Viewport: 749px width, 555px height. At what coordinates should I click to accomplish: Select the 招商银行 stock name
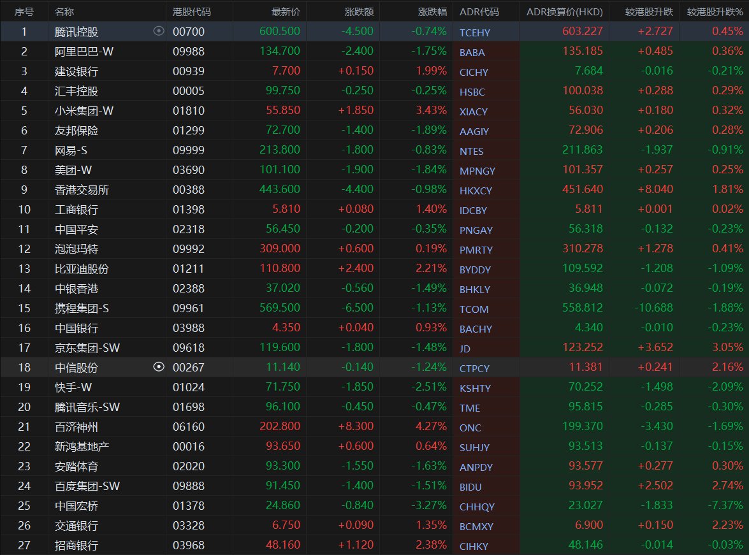pyautogui.click(x=76, y=545)
